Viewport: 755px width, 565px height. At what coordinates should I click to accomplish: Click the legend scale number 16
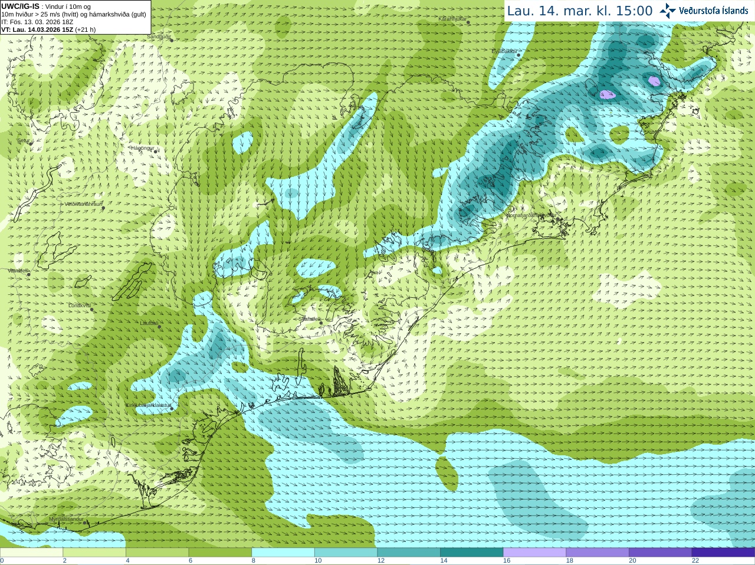click(507, 561)
